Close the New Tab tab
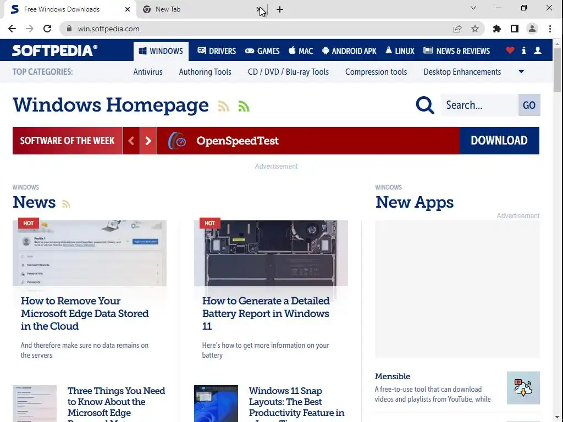563x422 pixels. point(259,9)
